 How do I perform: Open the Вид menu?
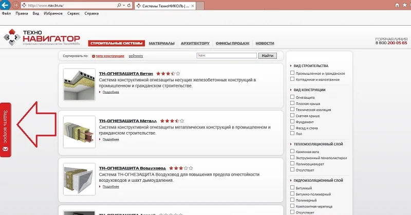click(x=35, y=13)
